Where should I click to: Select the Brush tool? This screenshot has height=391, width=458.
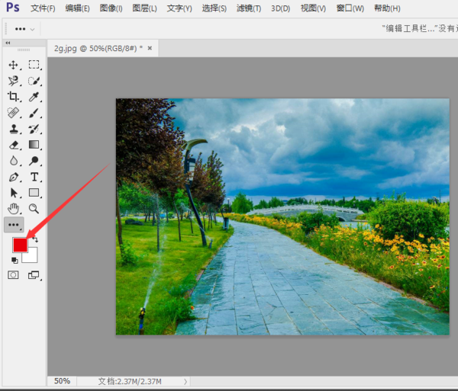click(x=34, y=113)
